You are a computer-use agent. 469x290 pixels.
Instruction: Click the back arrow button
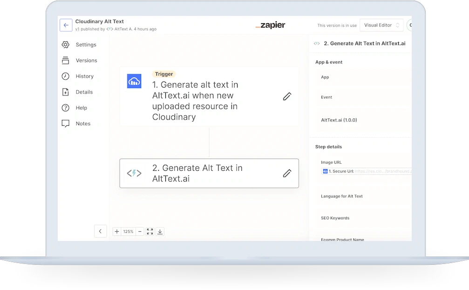point(66,25)
